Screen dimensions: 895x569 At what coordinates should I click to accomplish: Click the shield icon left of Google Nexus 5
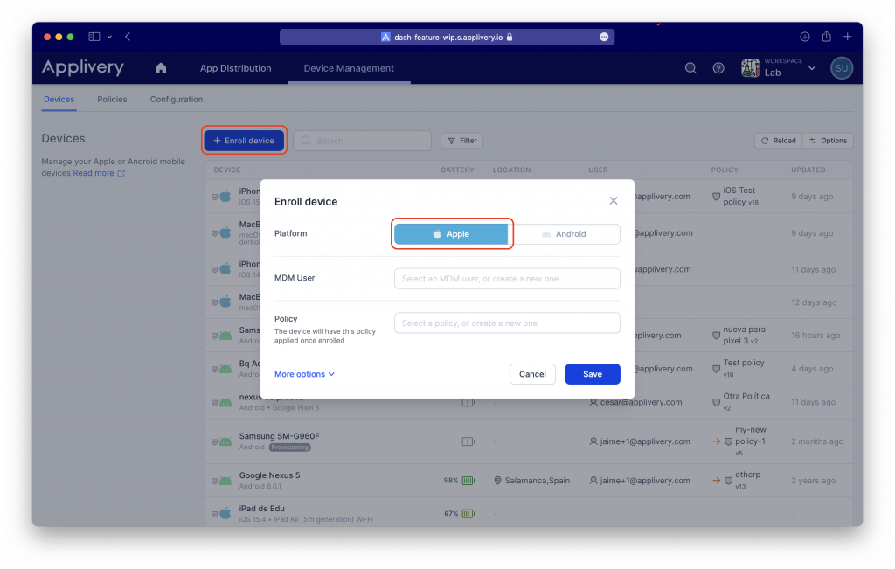coord(215,481)
